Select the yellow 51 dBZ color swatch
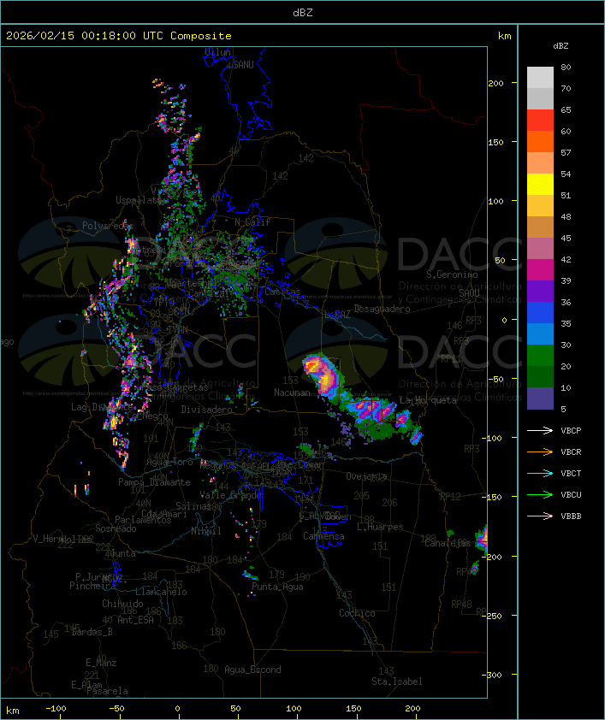Viewport: 605px width, 720px height. [x=540, y=184]
